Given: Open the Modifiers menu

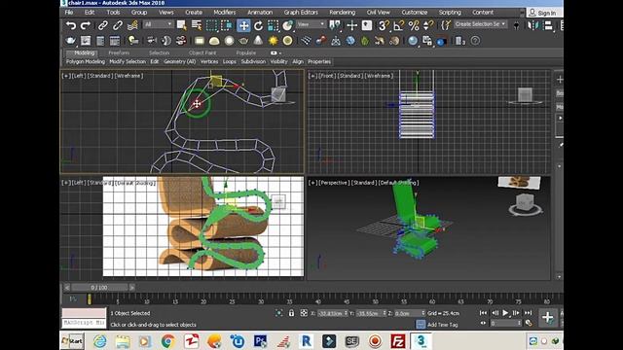Looking at the screenshot, I should click(x=225, y=13).
